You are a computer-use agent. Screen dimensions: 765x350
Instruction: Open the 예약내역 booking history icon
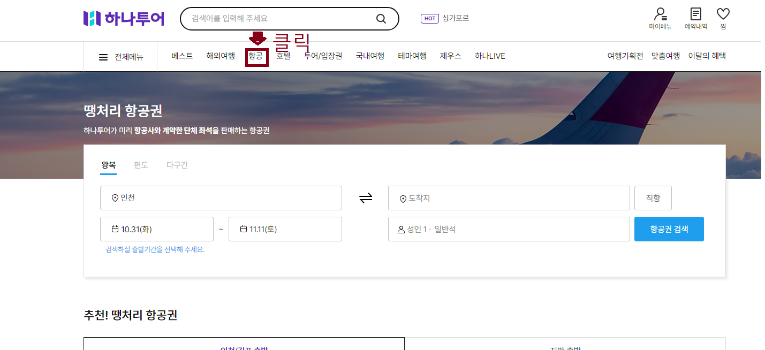[694, 16]
